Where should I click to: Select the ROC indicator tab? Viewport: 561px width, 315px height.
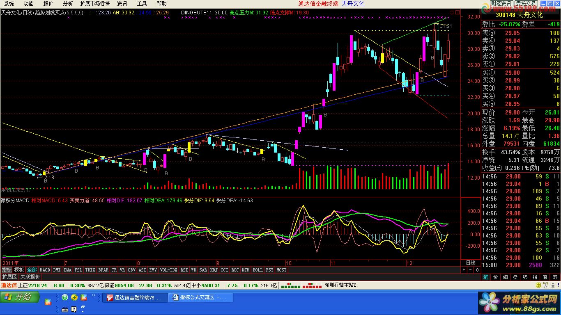(x=235, y=270)
